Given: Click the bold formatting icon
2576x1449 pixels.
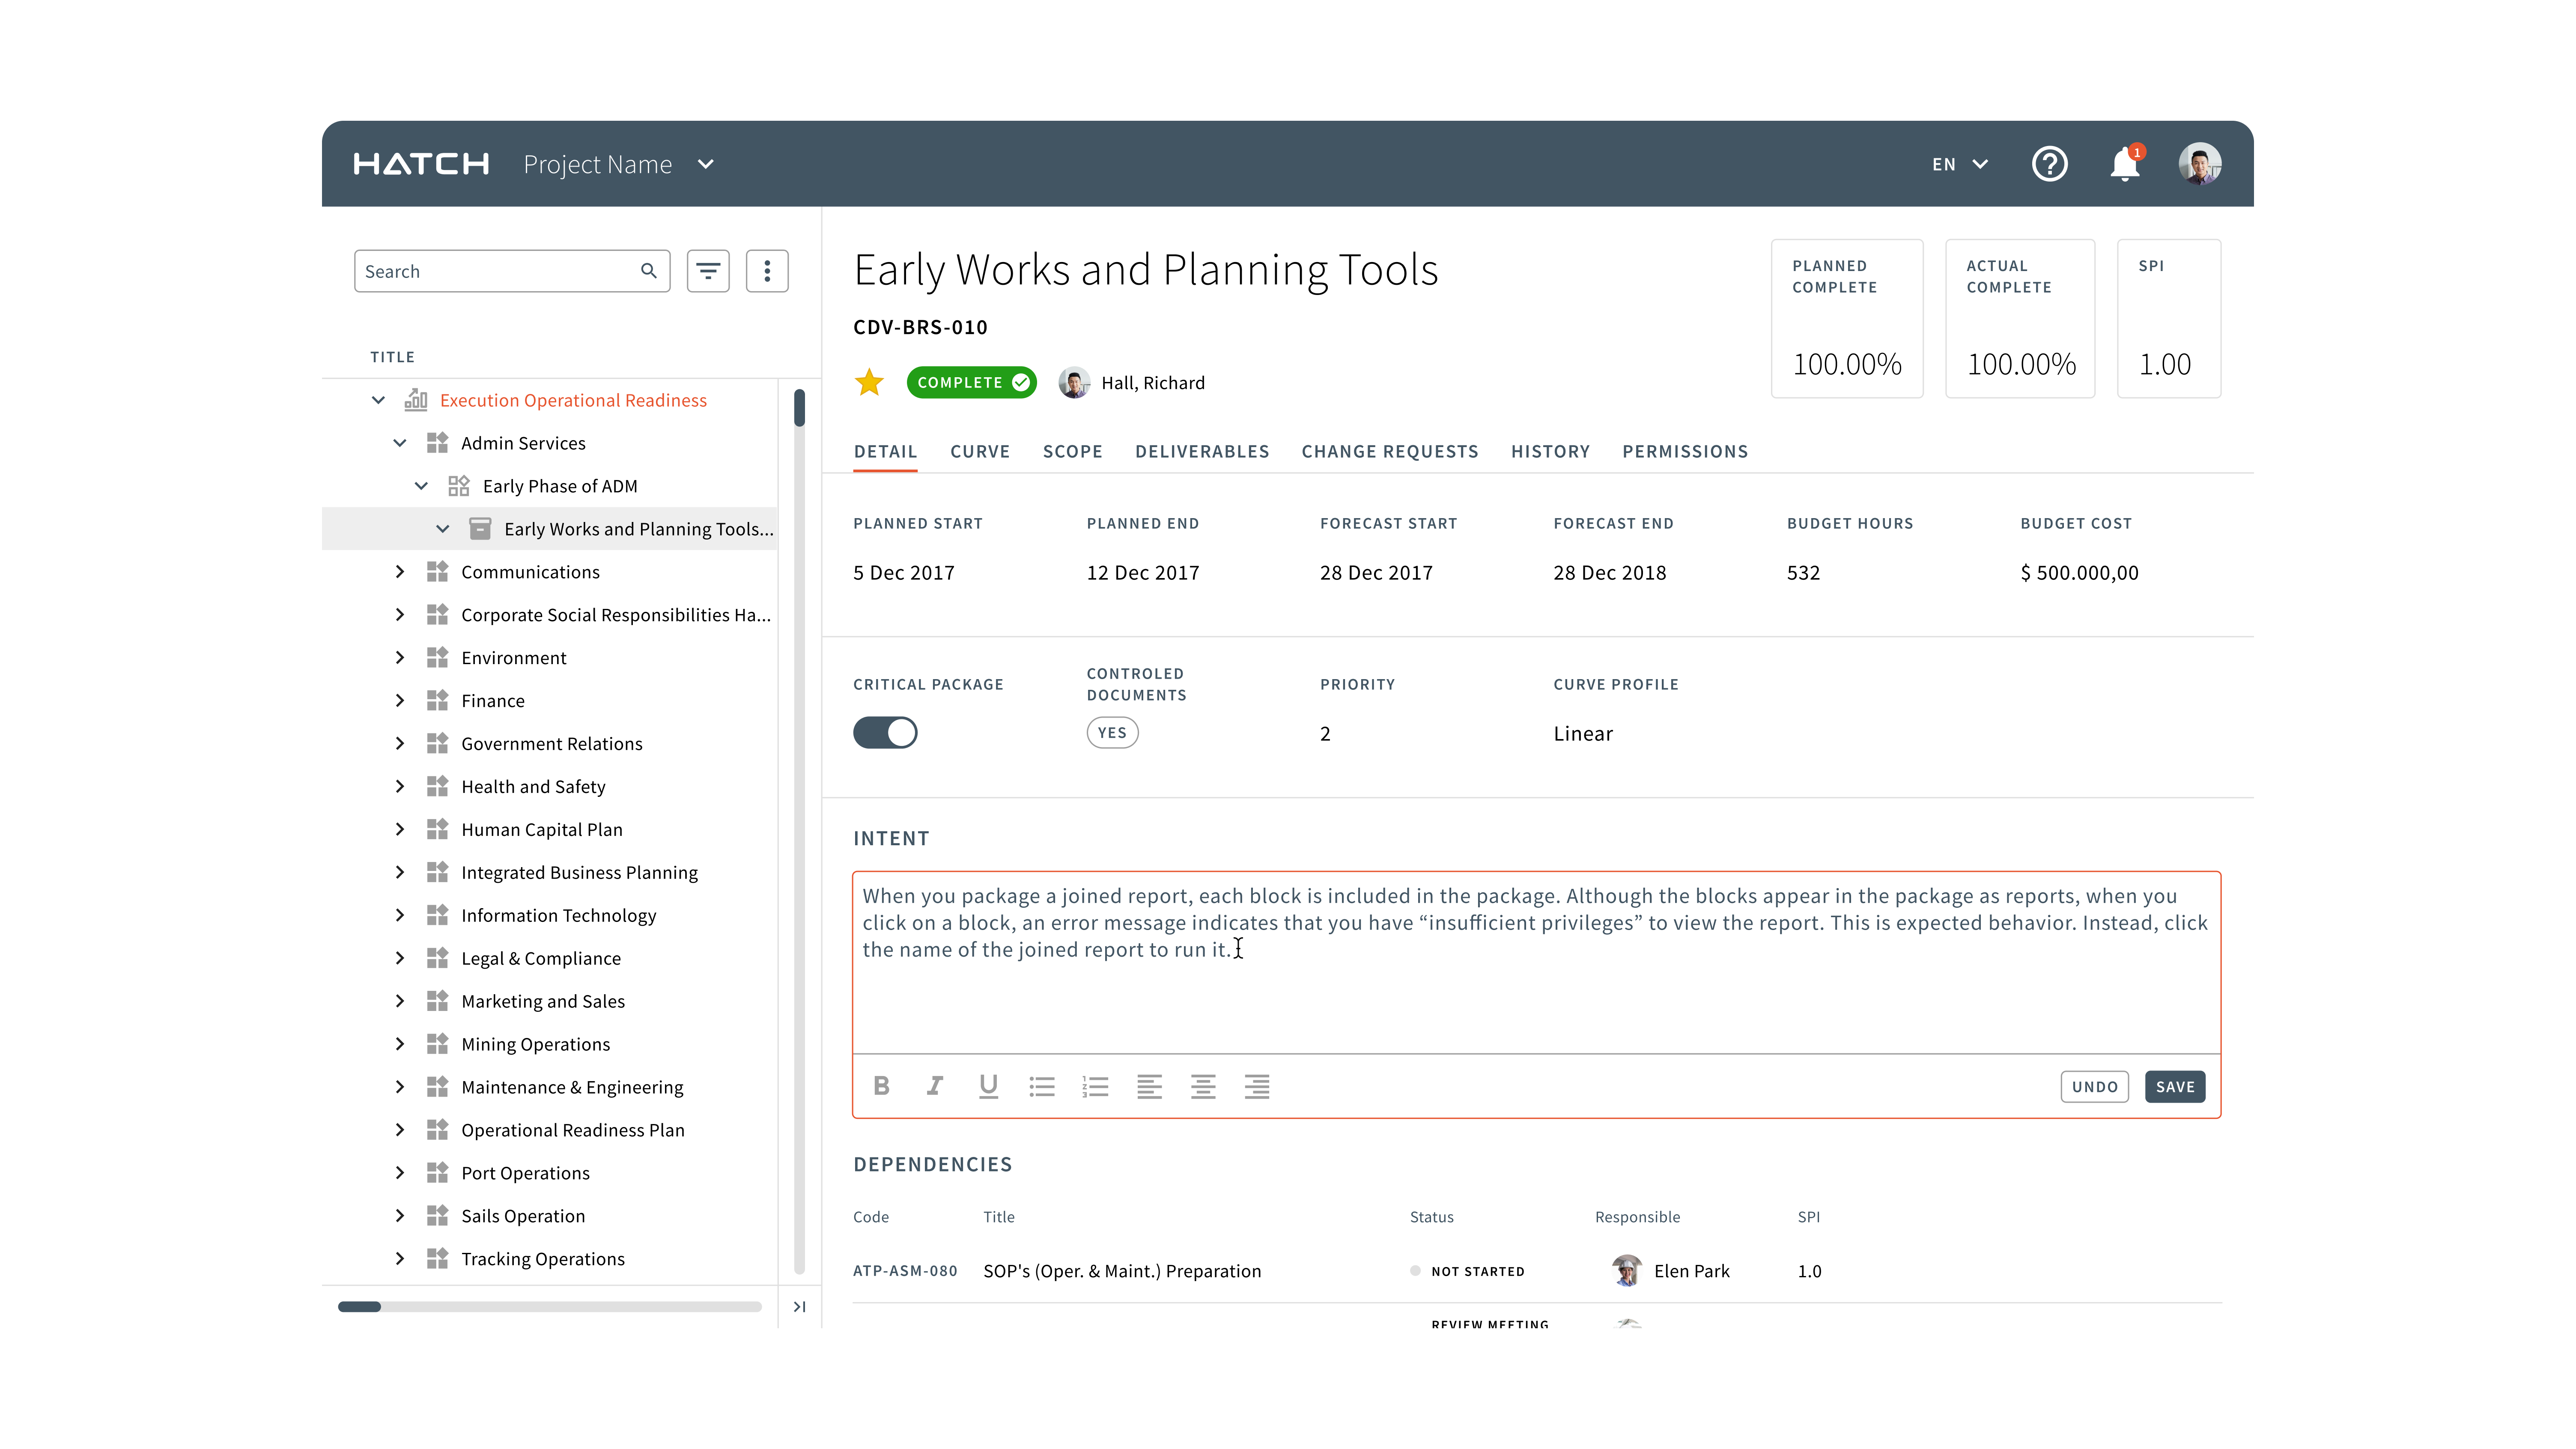Looking at the screenshot, I should (881, 1086).
